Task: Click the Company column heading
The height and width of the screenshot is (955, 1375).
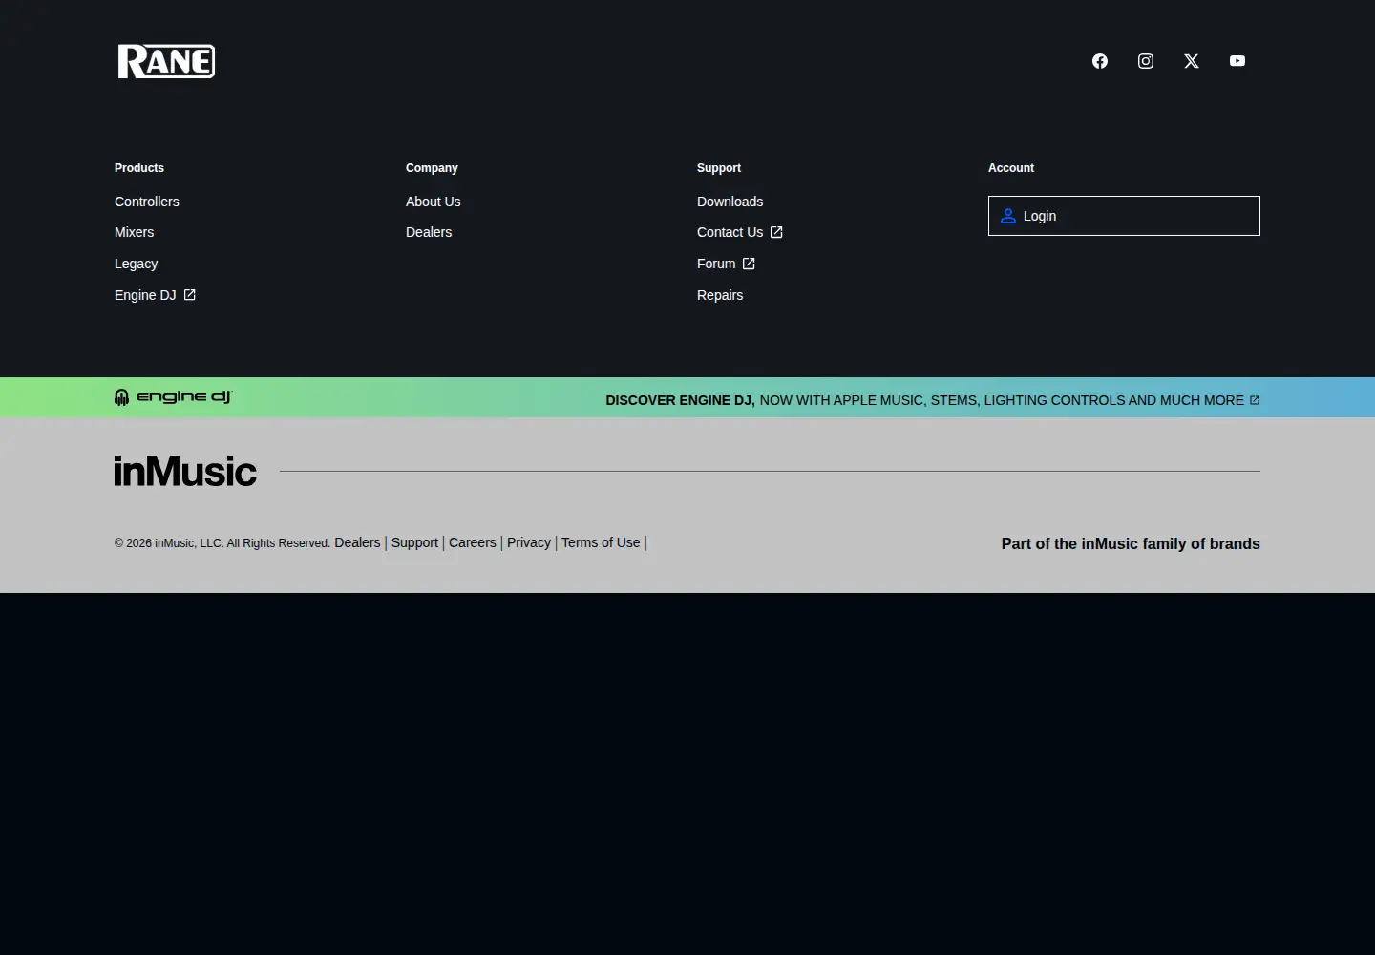Action: coord(432,168)
